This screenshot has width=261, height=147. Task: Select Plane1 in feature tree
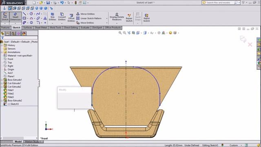point(11,76)
